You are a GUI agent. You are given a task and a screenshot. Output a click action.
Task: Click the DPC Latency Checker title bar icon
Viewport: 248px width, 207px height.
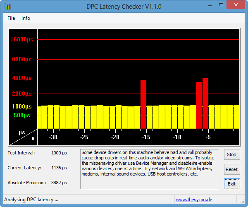7,7
